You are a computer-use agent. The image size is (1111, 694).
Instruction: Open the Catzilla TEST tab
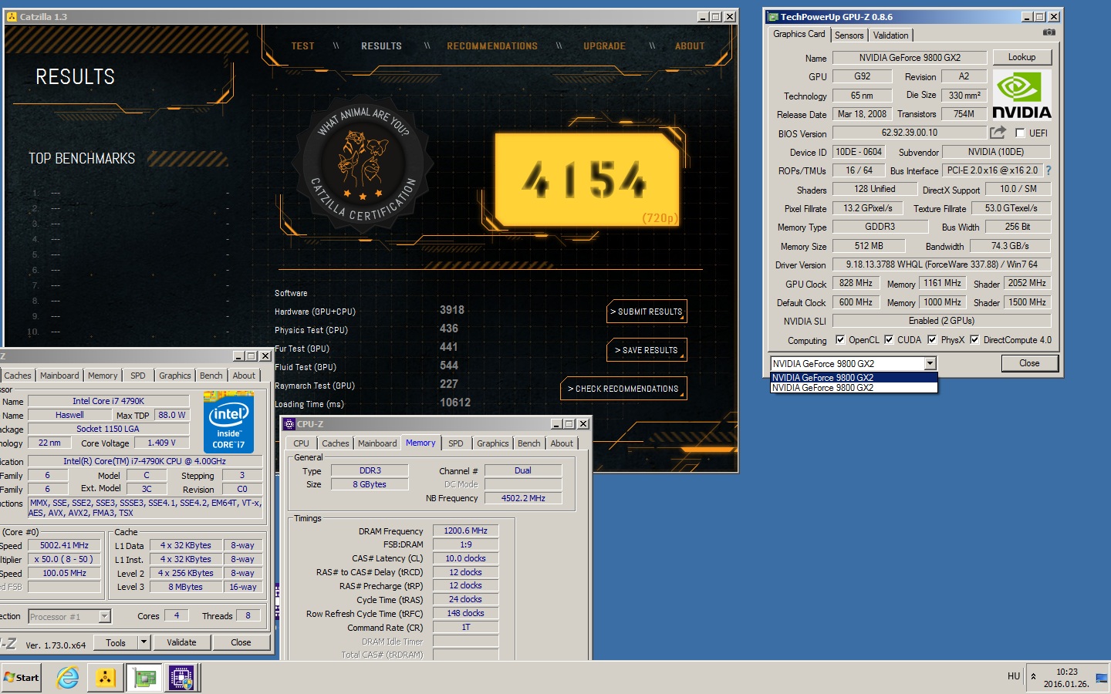302,46
